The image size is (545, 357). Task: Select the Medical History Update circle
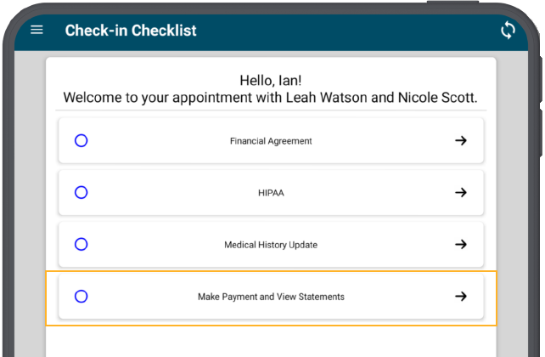[81, 244]
